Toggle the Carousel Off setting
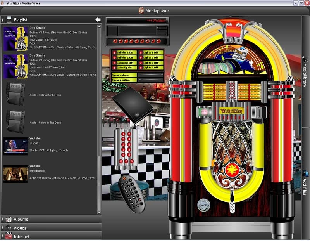This screenshot has height=241, width=310. [x=124, y=62]
